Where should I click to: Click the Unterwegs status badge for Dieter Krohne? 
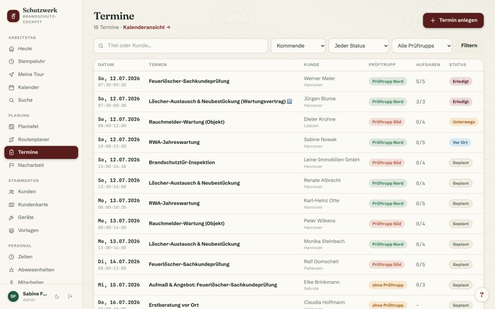[x=463, y=122]
